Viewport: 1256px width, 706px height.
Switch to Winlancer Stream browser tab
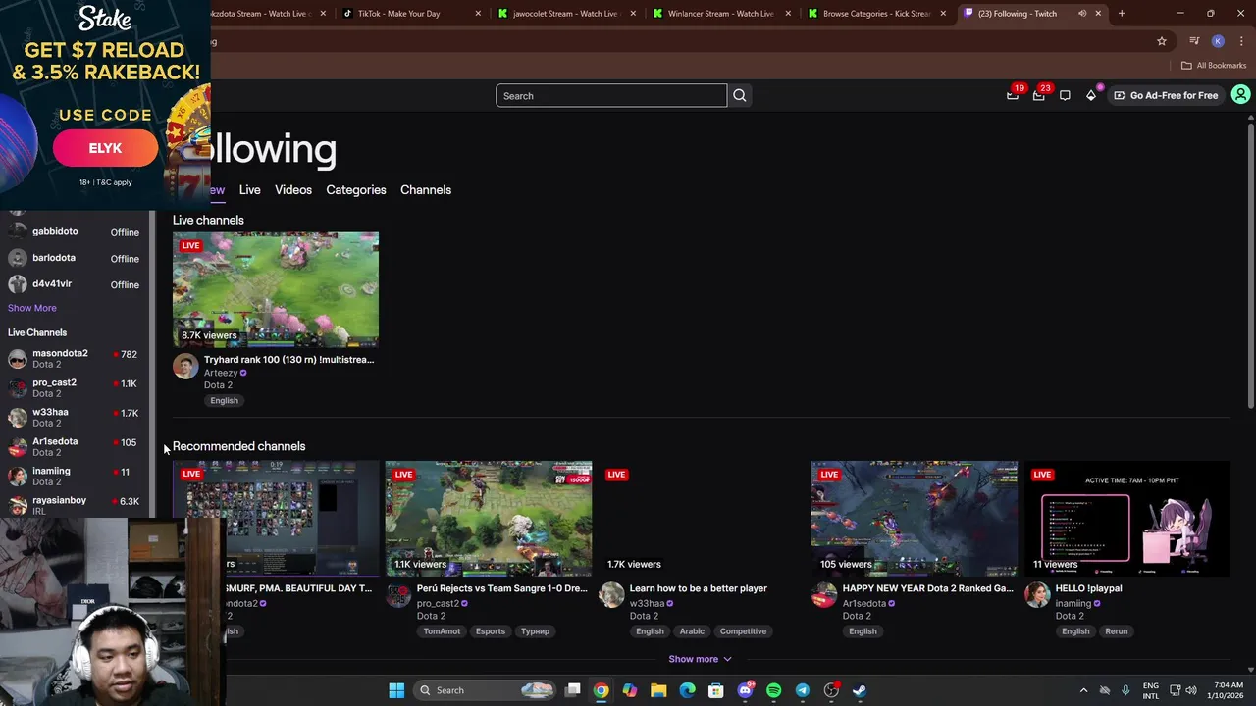720,14
